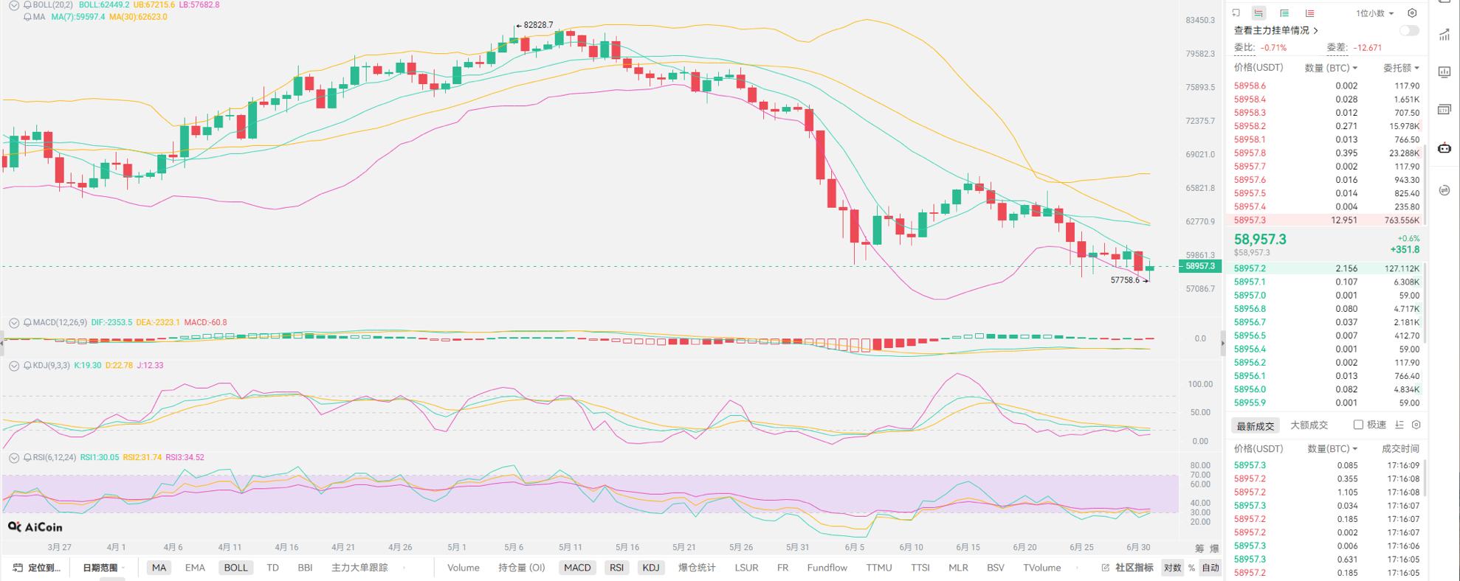Viewport: 1460px width, 581px height.
Task: Toggle 自动 auto scale
Action: tap(1211, 568)
